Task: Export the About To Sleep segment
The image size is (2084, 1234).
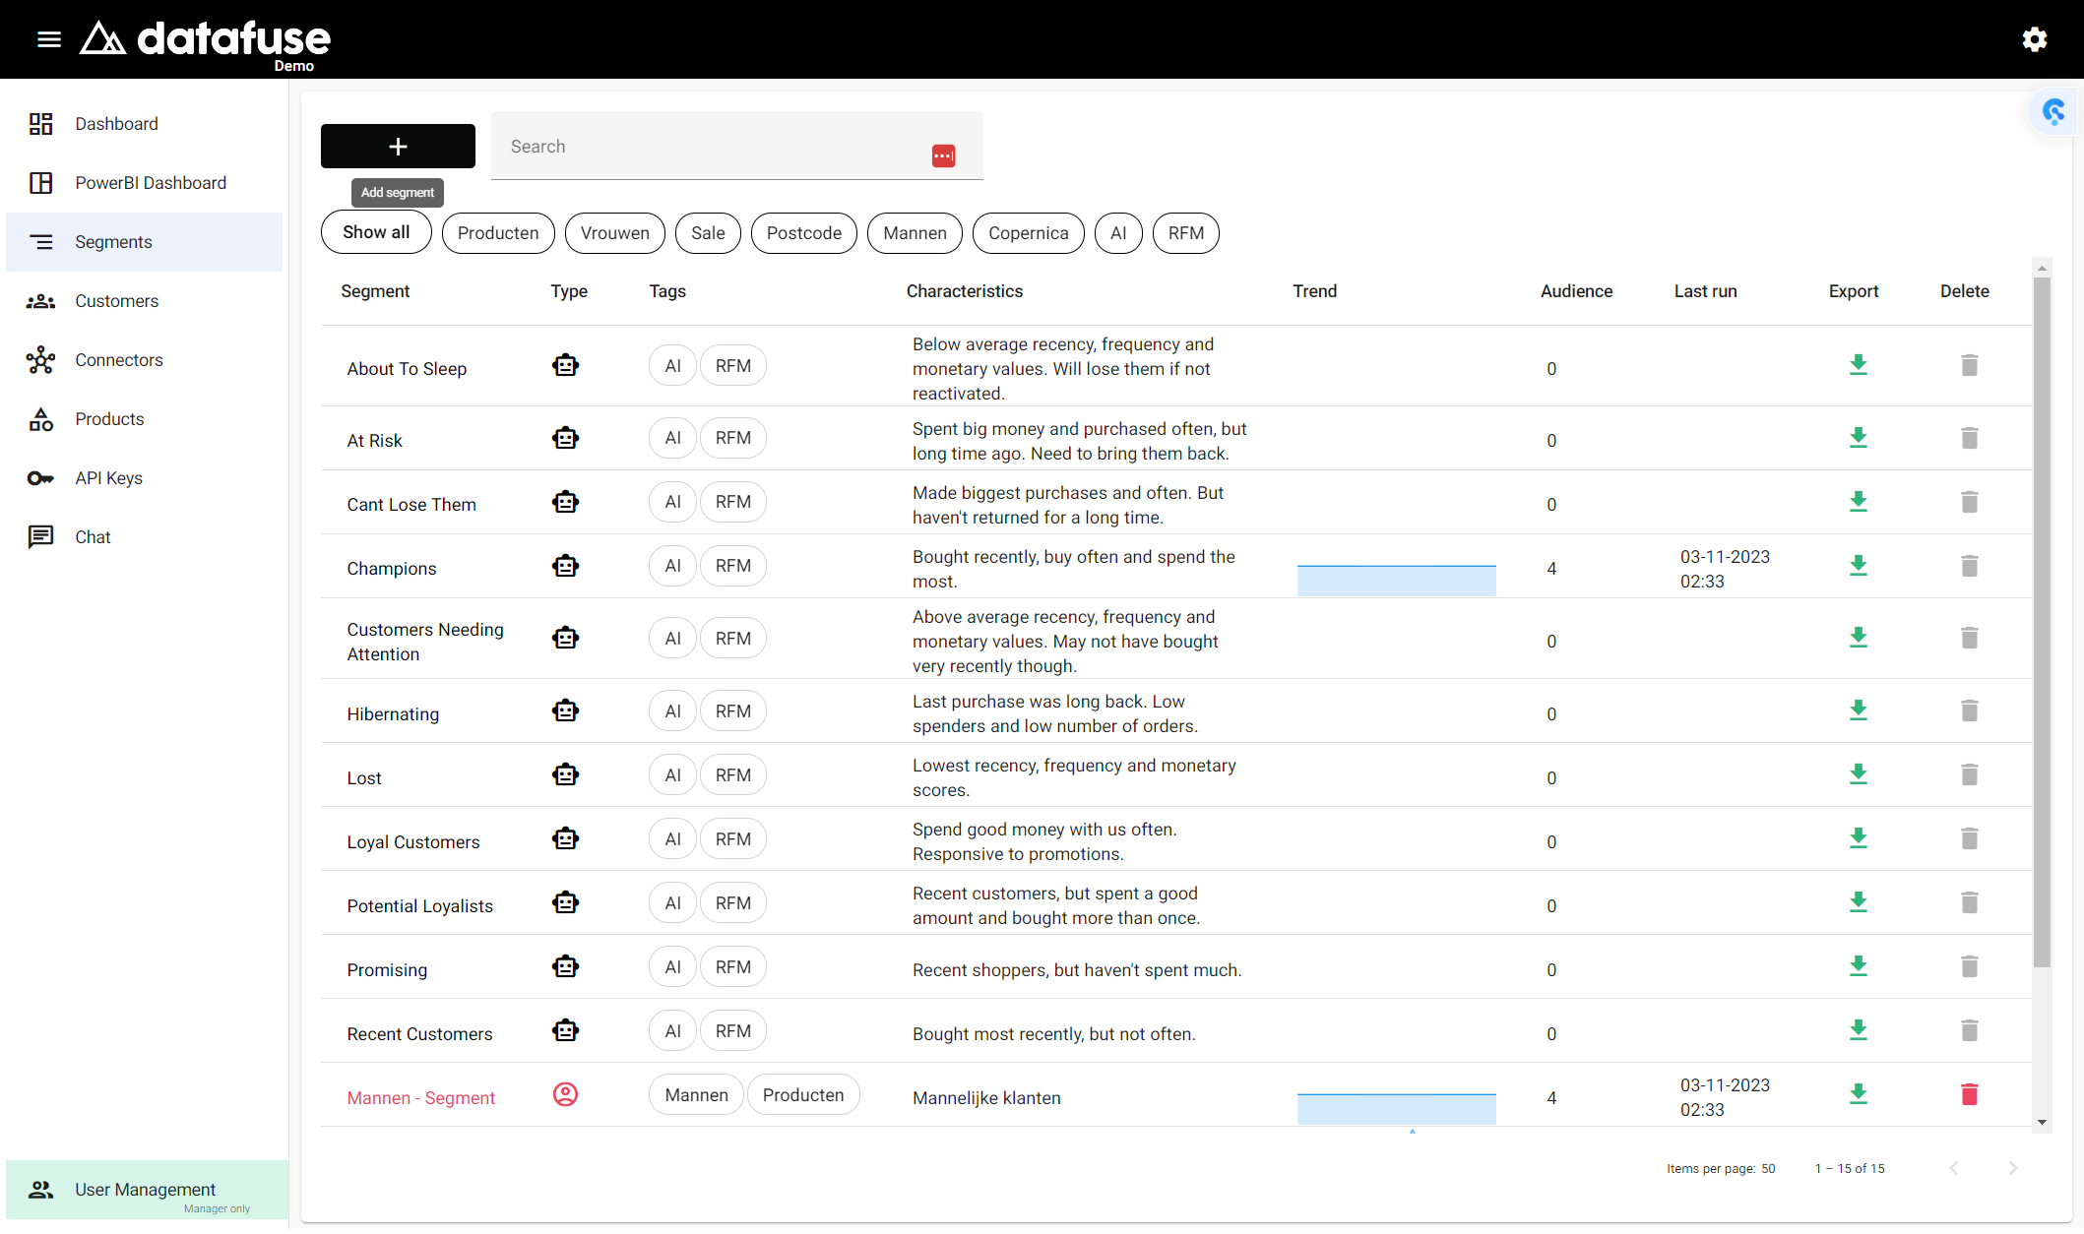Action: tap(1858, 365)
